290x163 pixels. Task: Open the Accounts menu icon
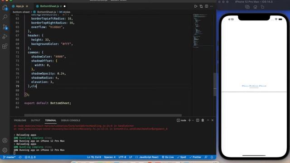5,140
